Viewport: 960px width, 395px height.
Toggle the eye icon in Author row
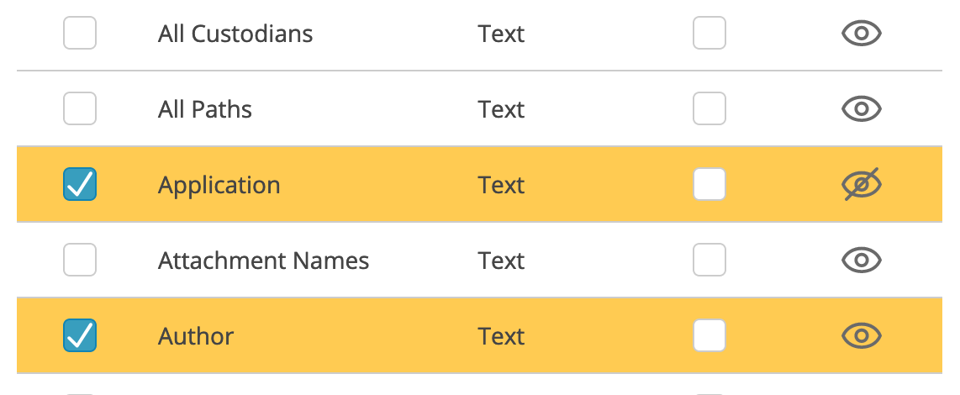coord(861,335)
